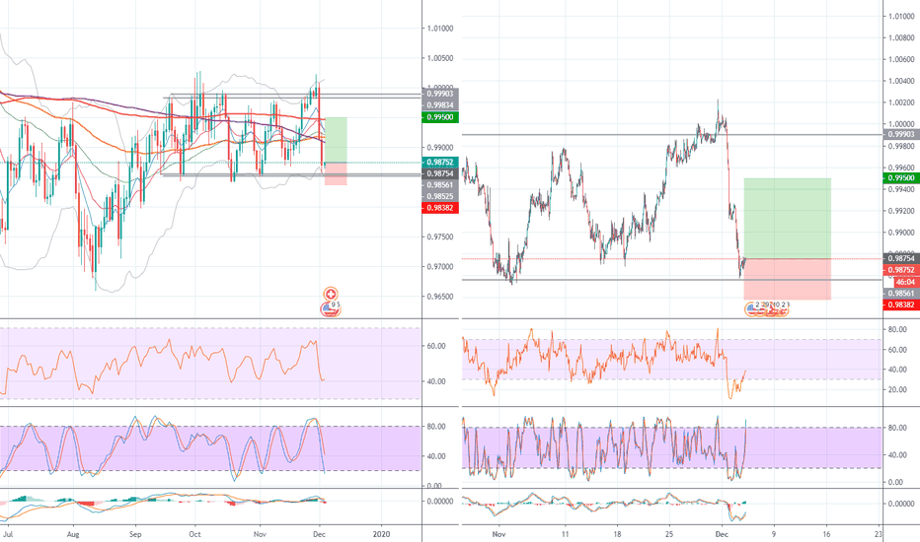This screenshot has width=920, height=542.
Task: Select the red stop-loss zone on right chart
Action: pos(787,279)
